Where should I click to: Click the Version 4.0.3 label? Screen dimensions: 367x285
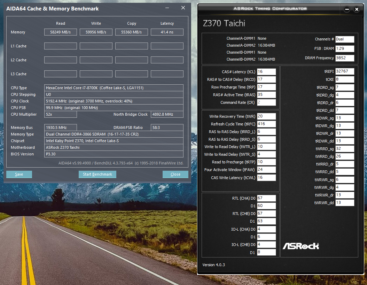coord(213,265)
